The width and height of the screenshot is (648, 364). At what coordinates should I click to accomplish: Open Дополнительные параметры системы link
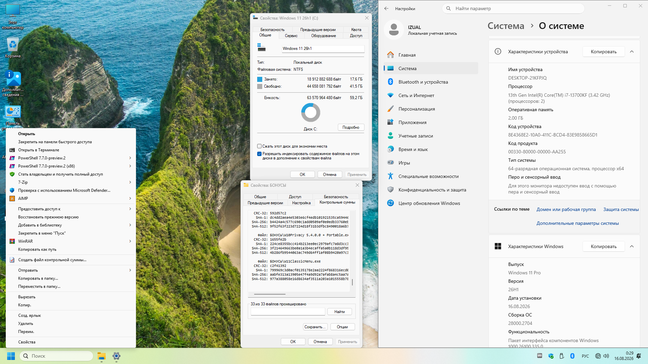(x=577, y=223)
